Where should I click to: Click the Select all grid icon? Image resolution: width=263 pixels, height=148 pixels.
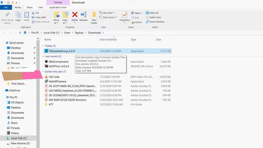[x=147, y=13]
